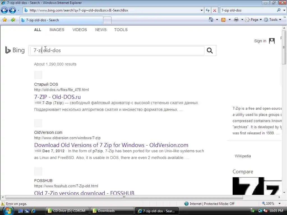Click the address bar URL field
The image size is (287, 215).
pos(112,10)
